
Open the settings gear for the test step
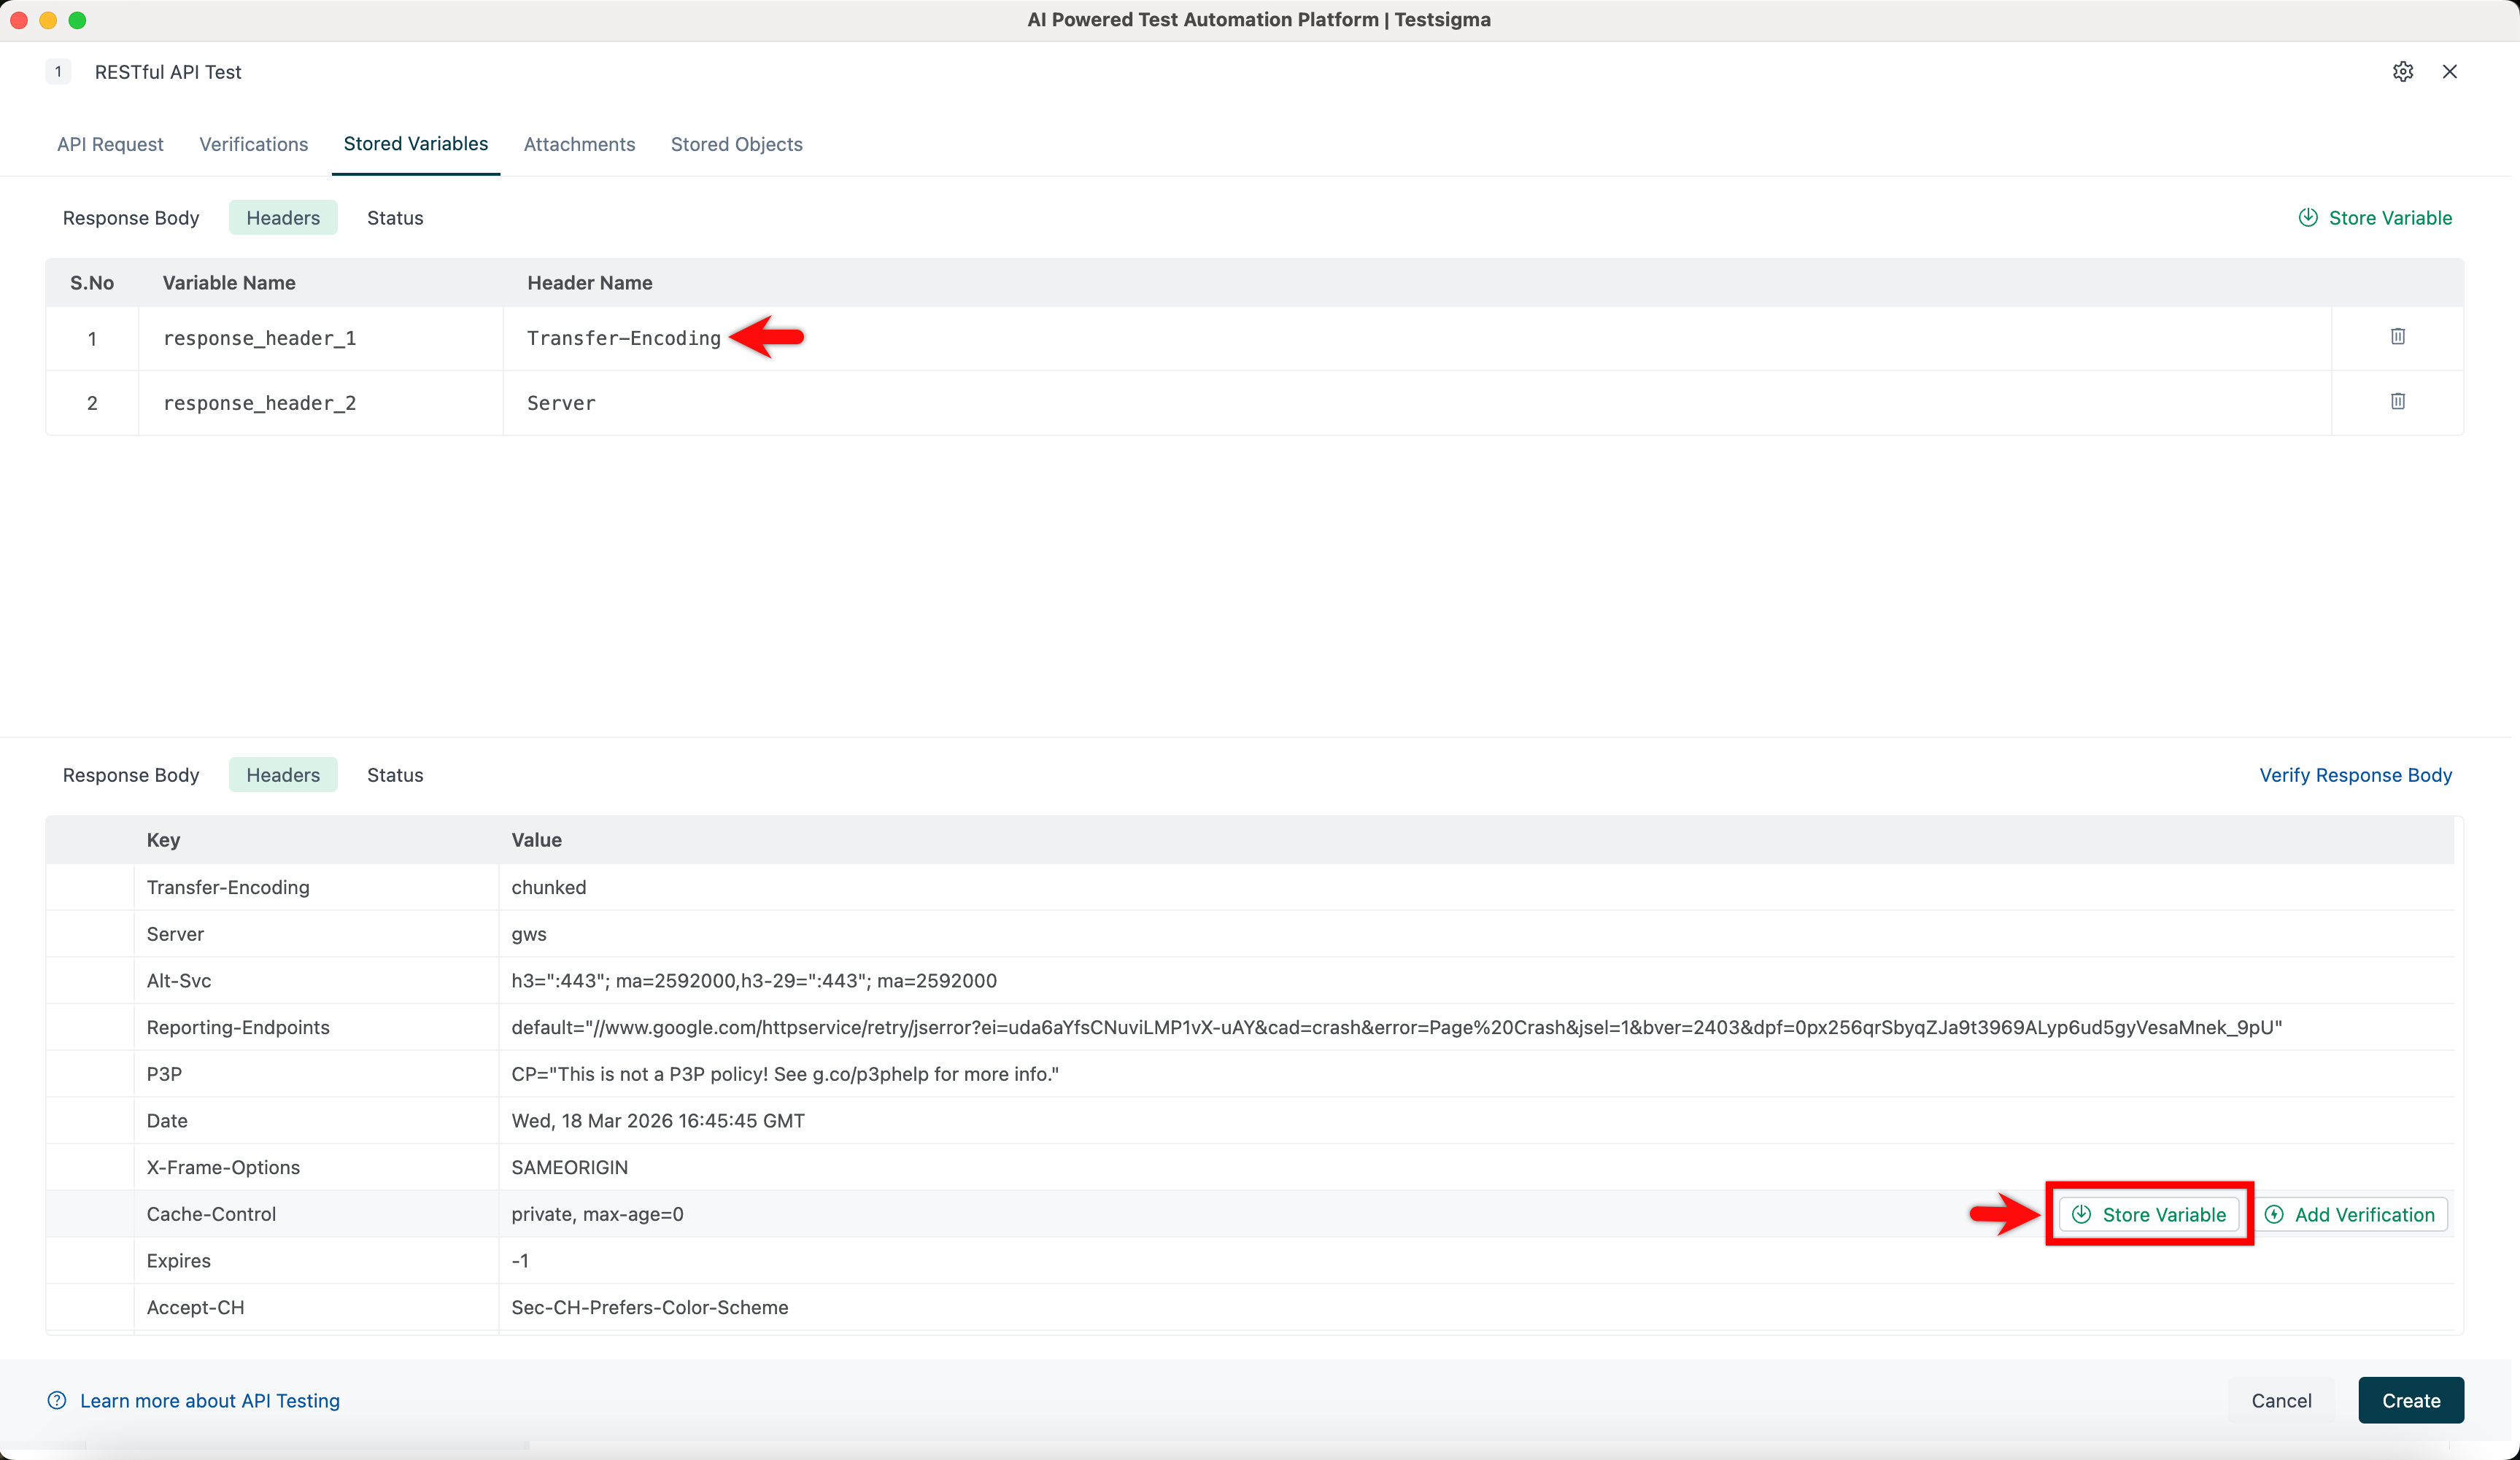tap(2403, 71)
